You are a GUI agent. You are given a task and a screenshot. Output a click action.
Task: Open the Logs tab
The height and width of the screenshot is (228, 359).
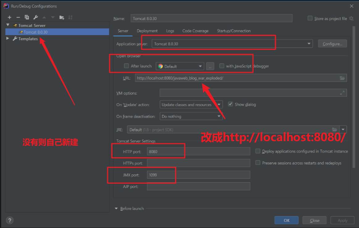point(170,31)
